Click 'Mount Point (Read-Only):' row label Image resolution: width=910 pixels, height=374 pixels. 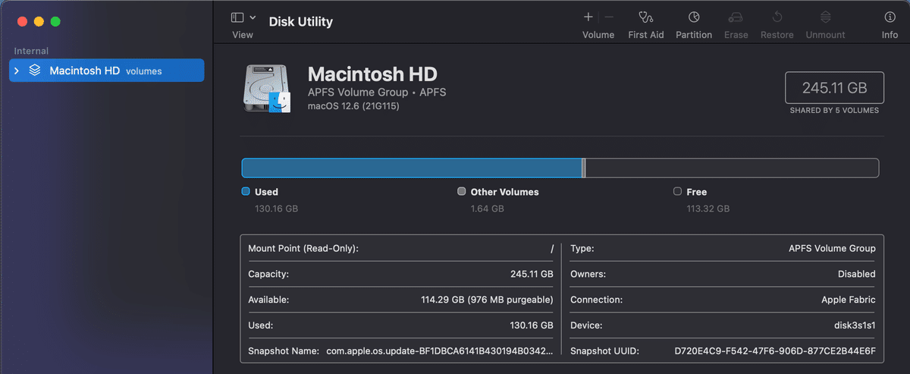point(303,248)
